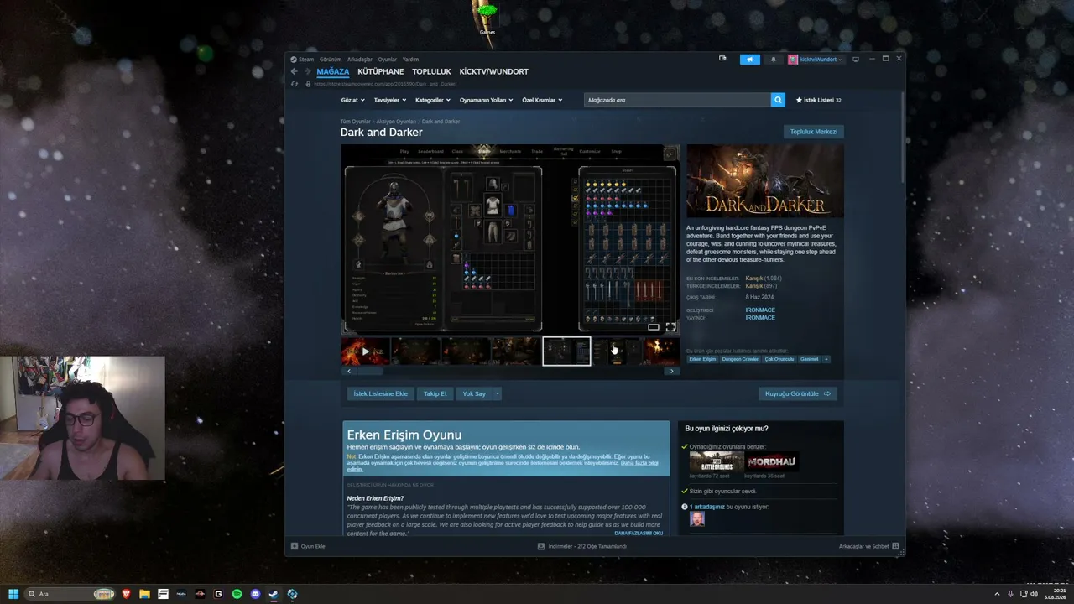
Task: Open the Oyunlar menu
Action: pos(387,60)
